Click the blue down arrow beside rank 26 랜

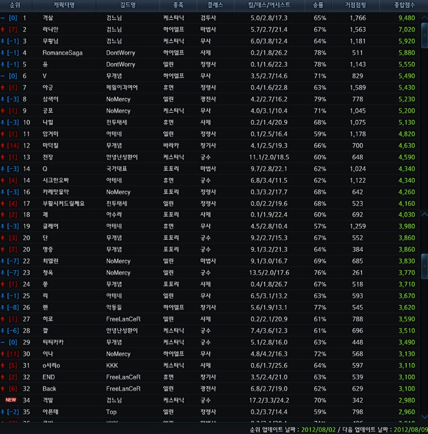3,308
